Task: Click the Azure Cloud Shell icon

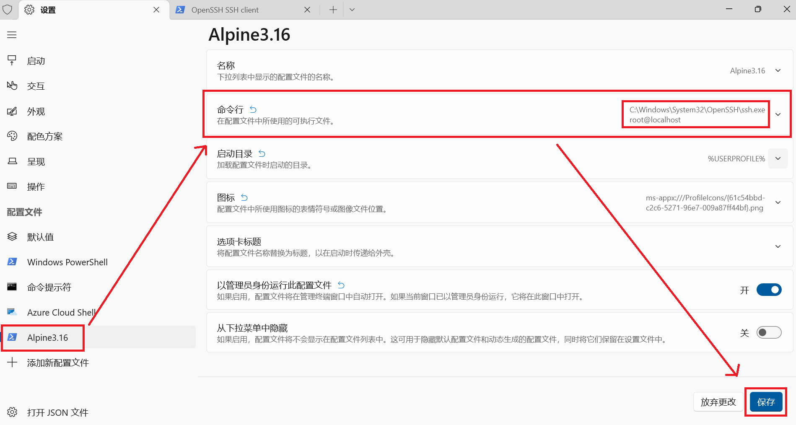Action: click(x=12, y=312)
